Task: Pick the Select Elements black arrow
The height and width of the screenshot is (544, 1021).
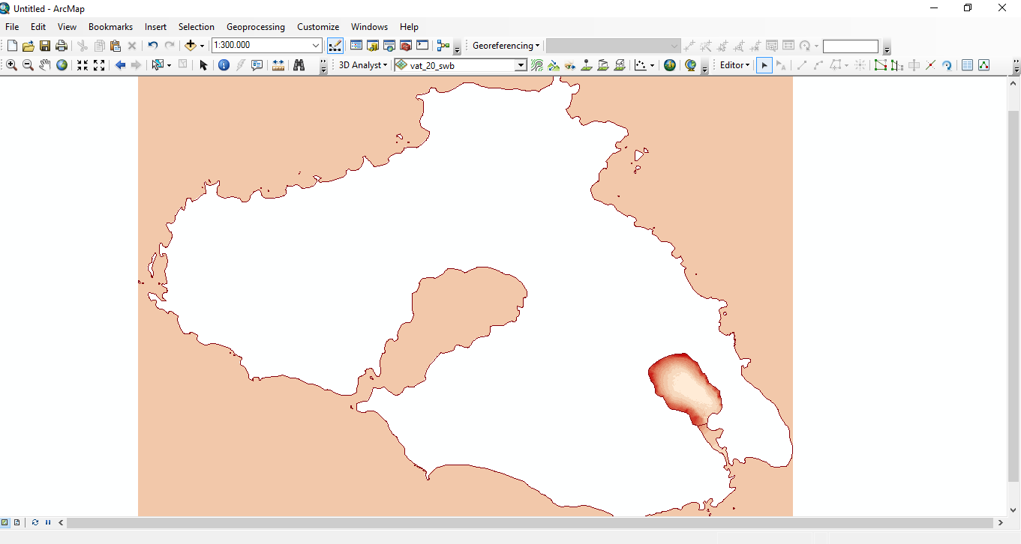Action: (203, 65)
